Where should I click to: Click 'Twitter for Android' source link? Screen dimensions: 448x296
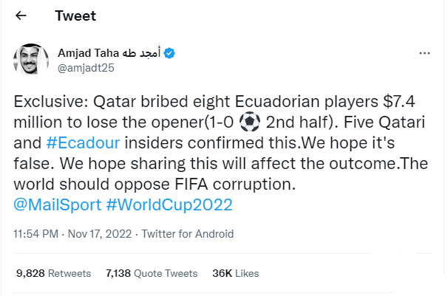[189, 234]
